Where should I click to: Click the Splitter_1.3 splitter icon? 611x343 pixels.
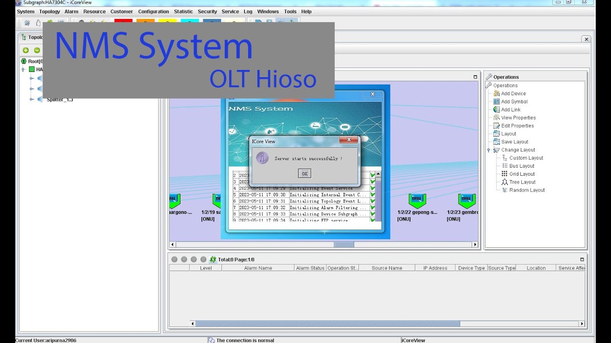click(x=40, y=100)
